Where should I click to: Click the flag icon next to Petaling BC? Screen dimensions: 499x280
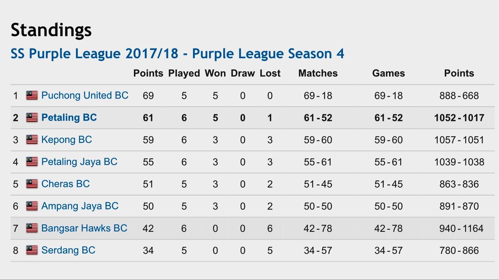pyautogui.click(x=32, y=118)
